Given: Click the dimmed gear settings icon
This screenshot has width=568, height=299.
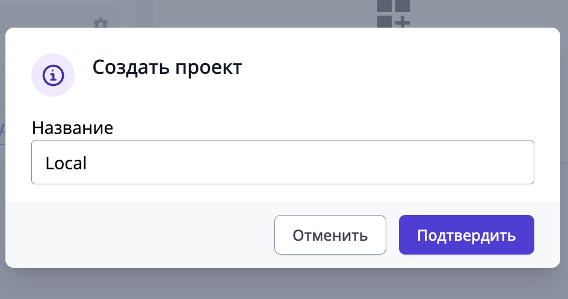Looking at the screenshot, I should [x=100, y=23].
